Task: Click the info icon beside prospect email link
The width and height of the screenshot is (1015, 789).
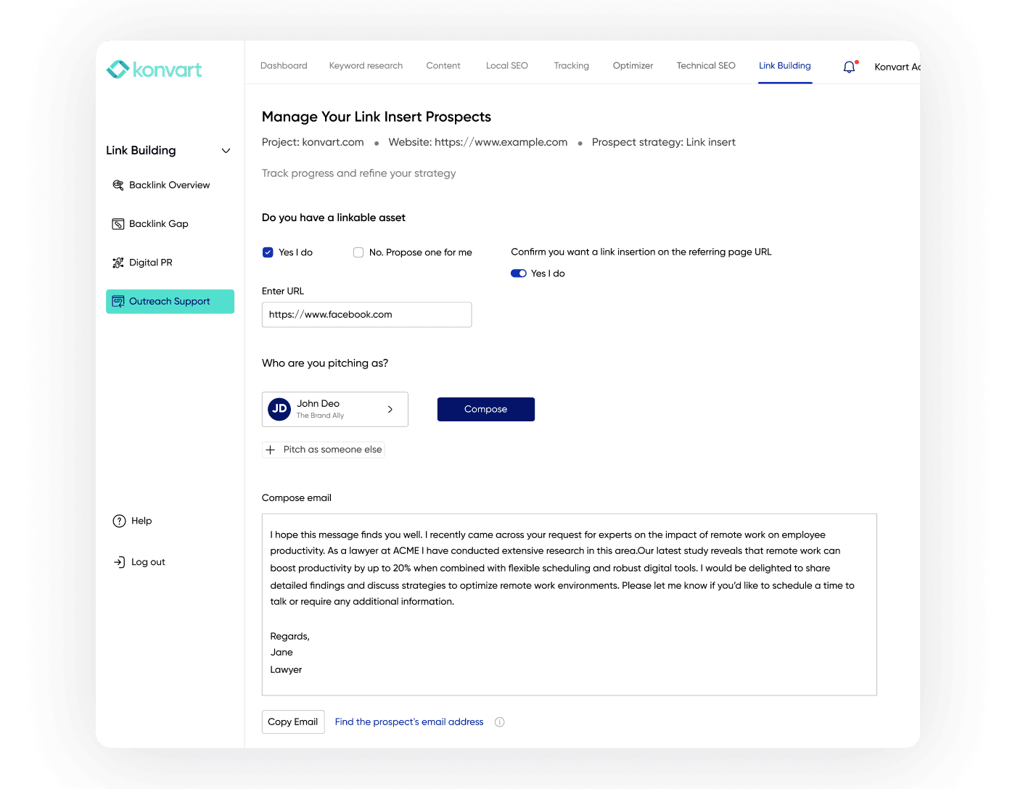Action: (499, 722)
